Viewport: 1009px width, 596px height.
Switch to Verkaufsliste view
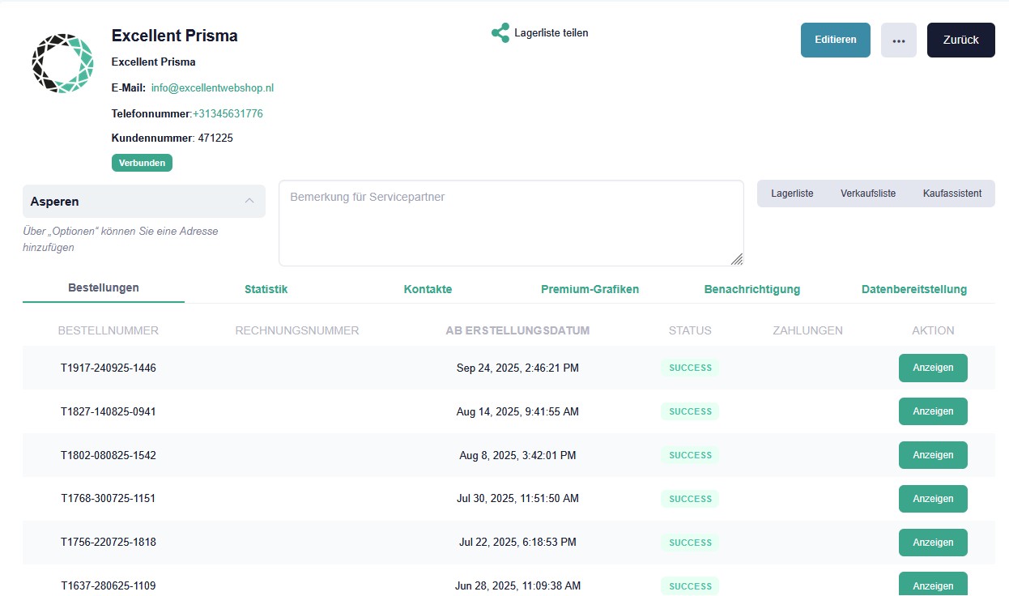click(x=868, y=194)
